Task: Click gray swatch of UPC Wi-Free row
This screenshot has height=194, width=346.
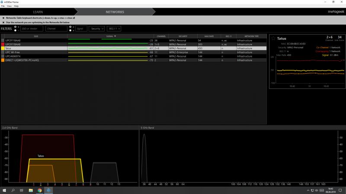Action: pyautogui.click(x=3, y=52)
